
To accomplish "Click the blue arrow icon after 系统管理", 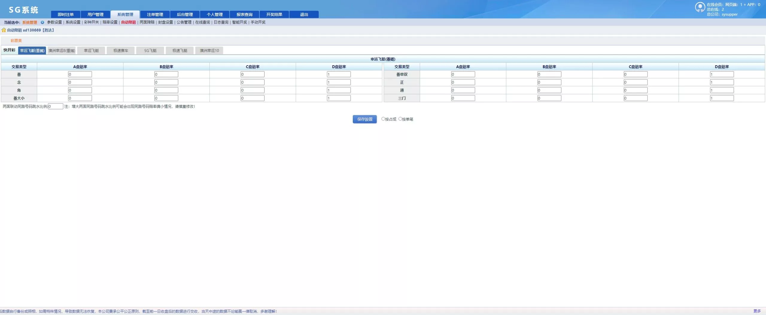I will (42, 22).
